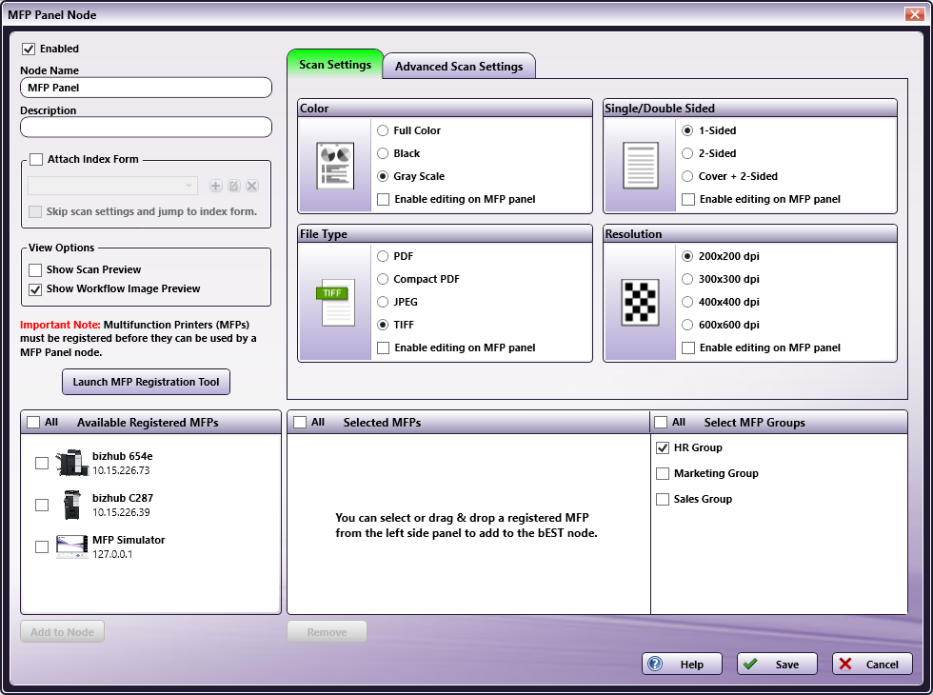Click the delete index form X icon
Viewport: 933px width, 695px height.
click(x=252, y=187)
